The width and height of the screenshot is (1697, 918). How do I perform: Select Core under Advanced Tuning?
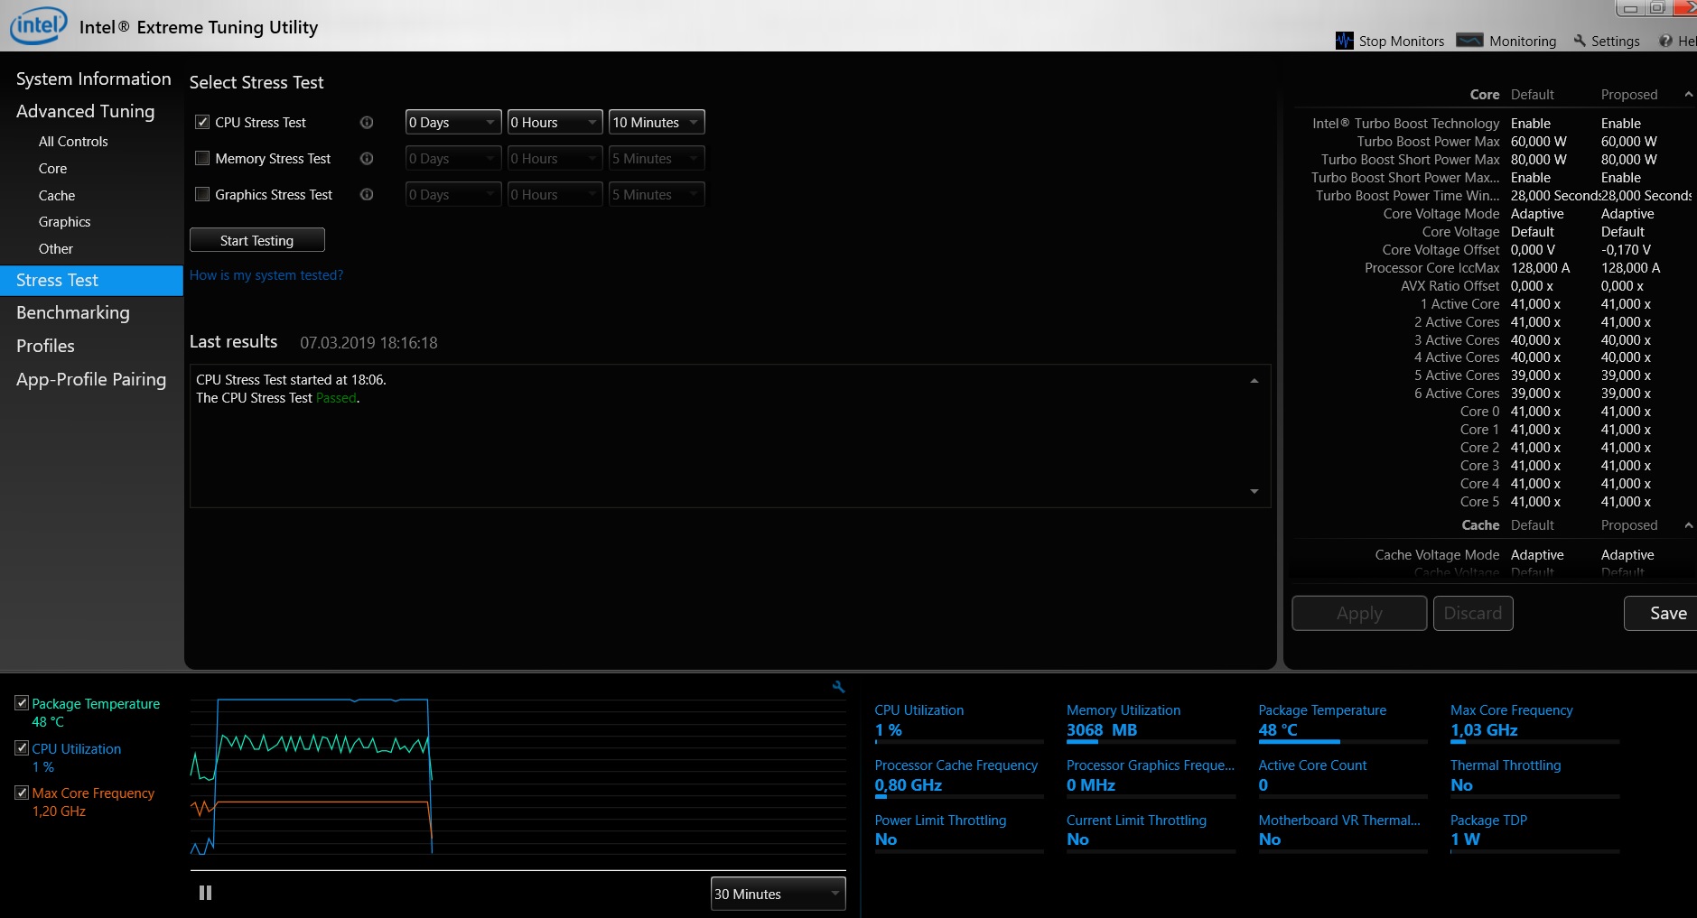52,169
